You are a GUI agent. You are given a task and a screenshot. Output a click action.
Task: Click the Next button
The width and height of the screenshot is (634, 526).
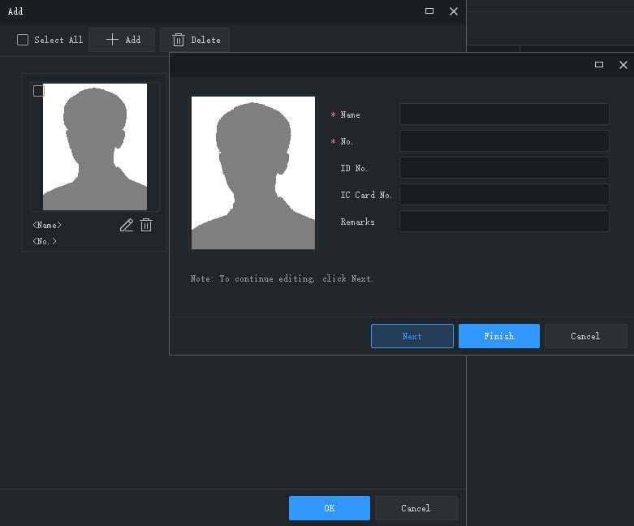(412, 336)
